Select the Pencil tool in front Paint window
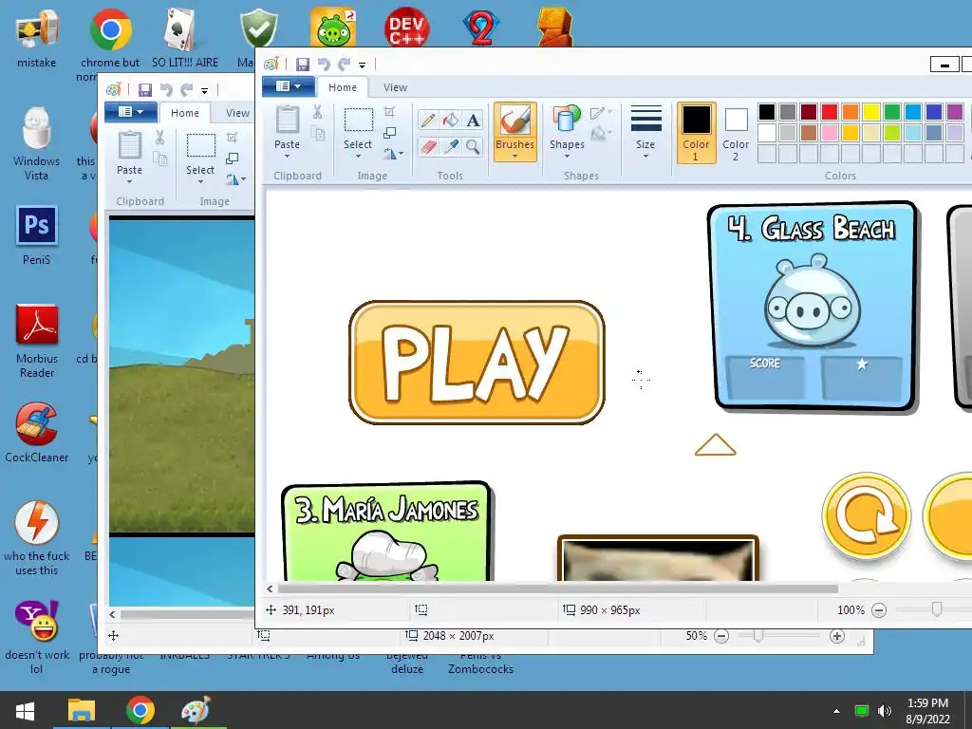 click(428, 120)
